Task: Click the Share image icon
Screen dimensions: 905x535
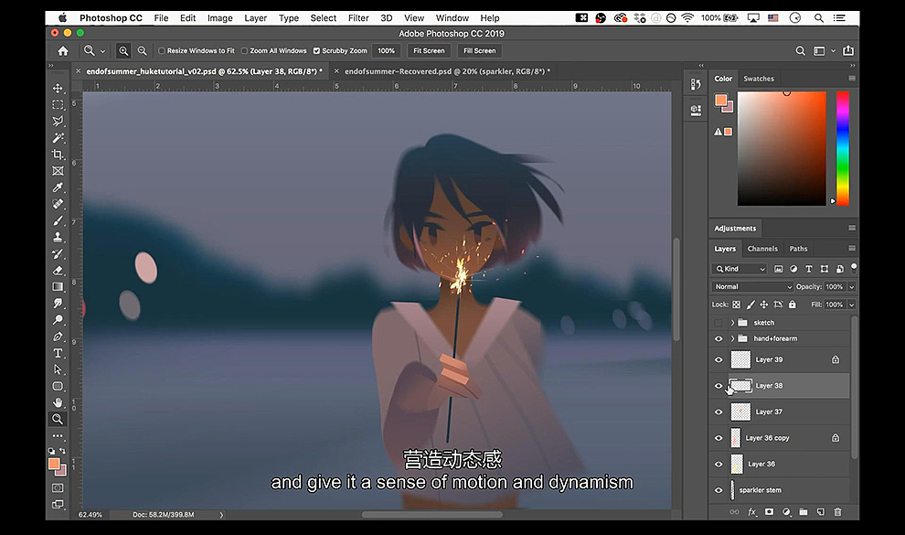Action: pos(847,51)
